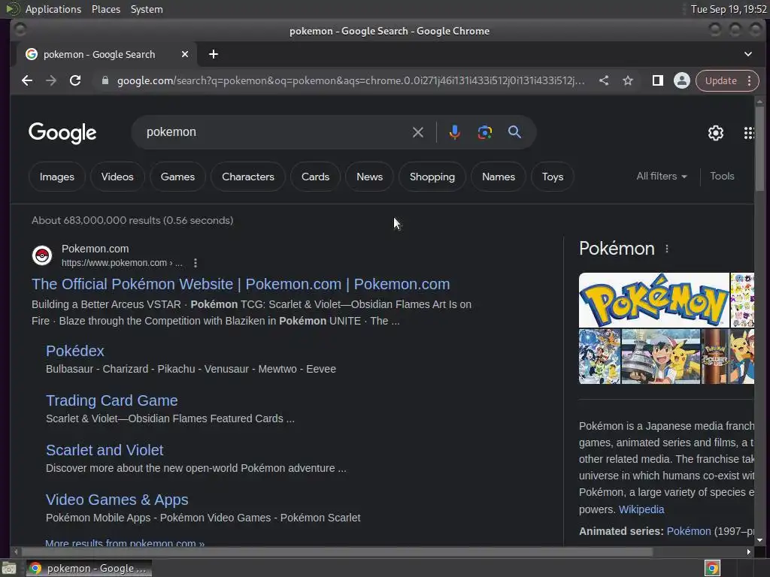This screenshot has width=770, height=577.
Task: Open Pokémon animated series link
Action: (689, 531)
